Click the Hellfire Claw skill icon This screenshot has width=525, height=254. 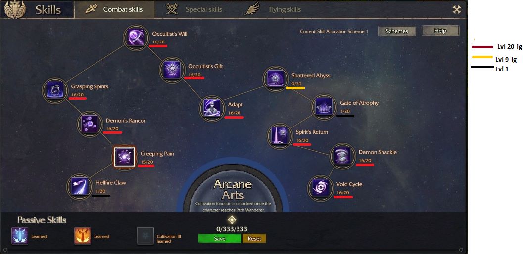(x=79, y=186)
